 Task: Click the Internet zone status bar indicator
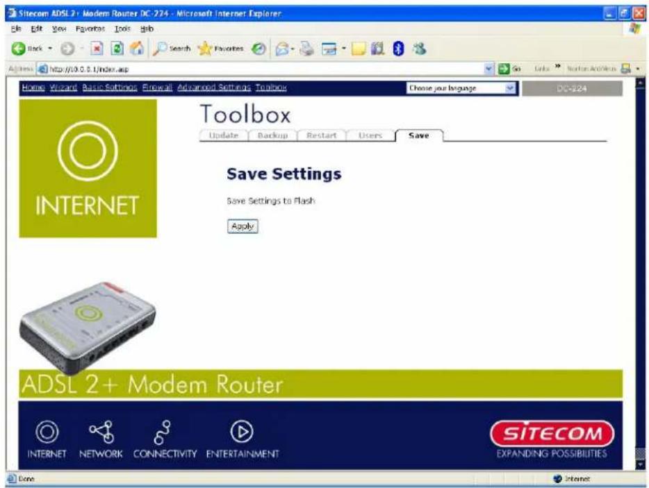[572, 478]
